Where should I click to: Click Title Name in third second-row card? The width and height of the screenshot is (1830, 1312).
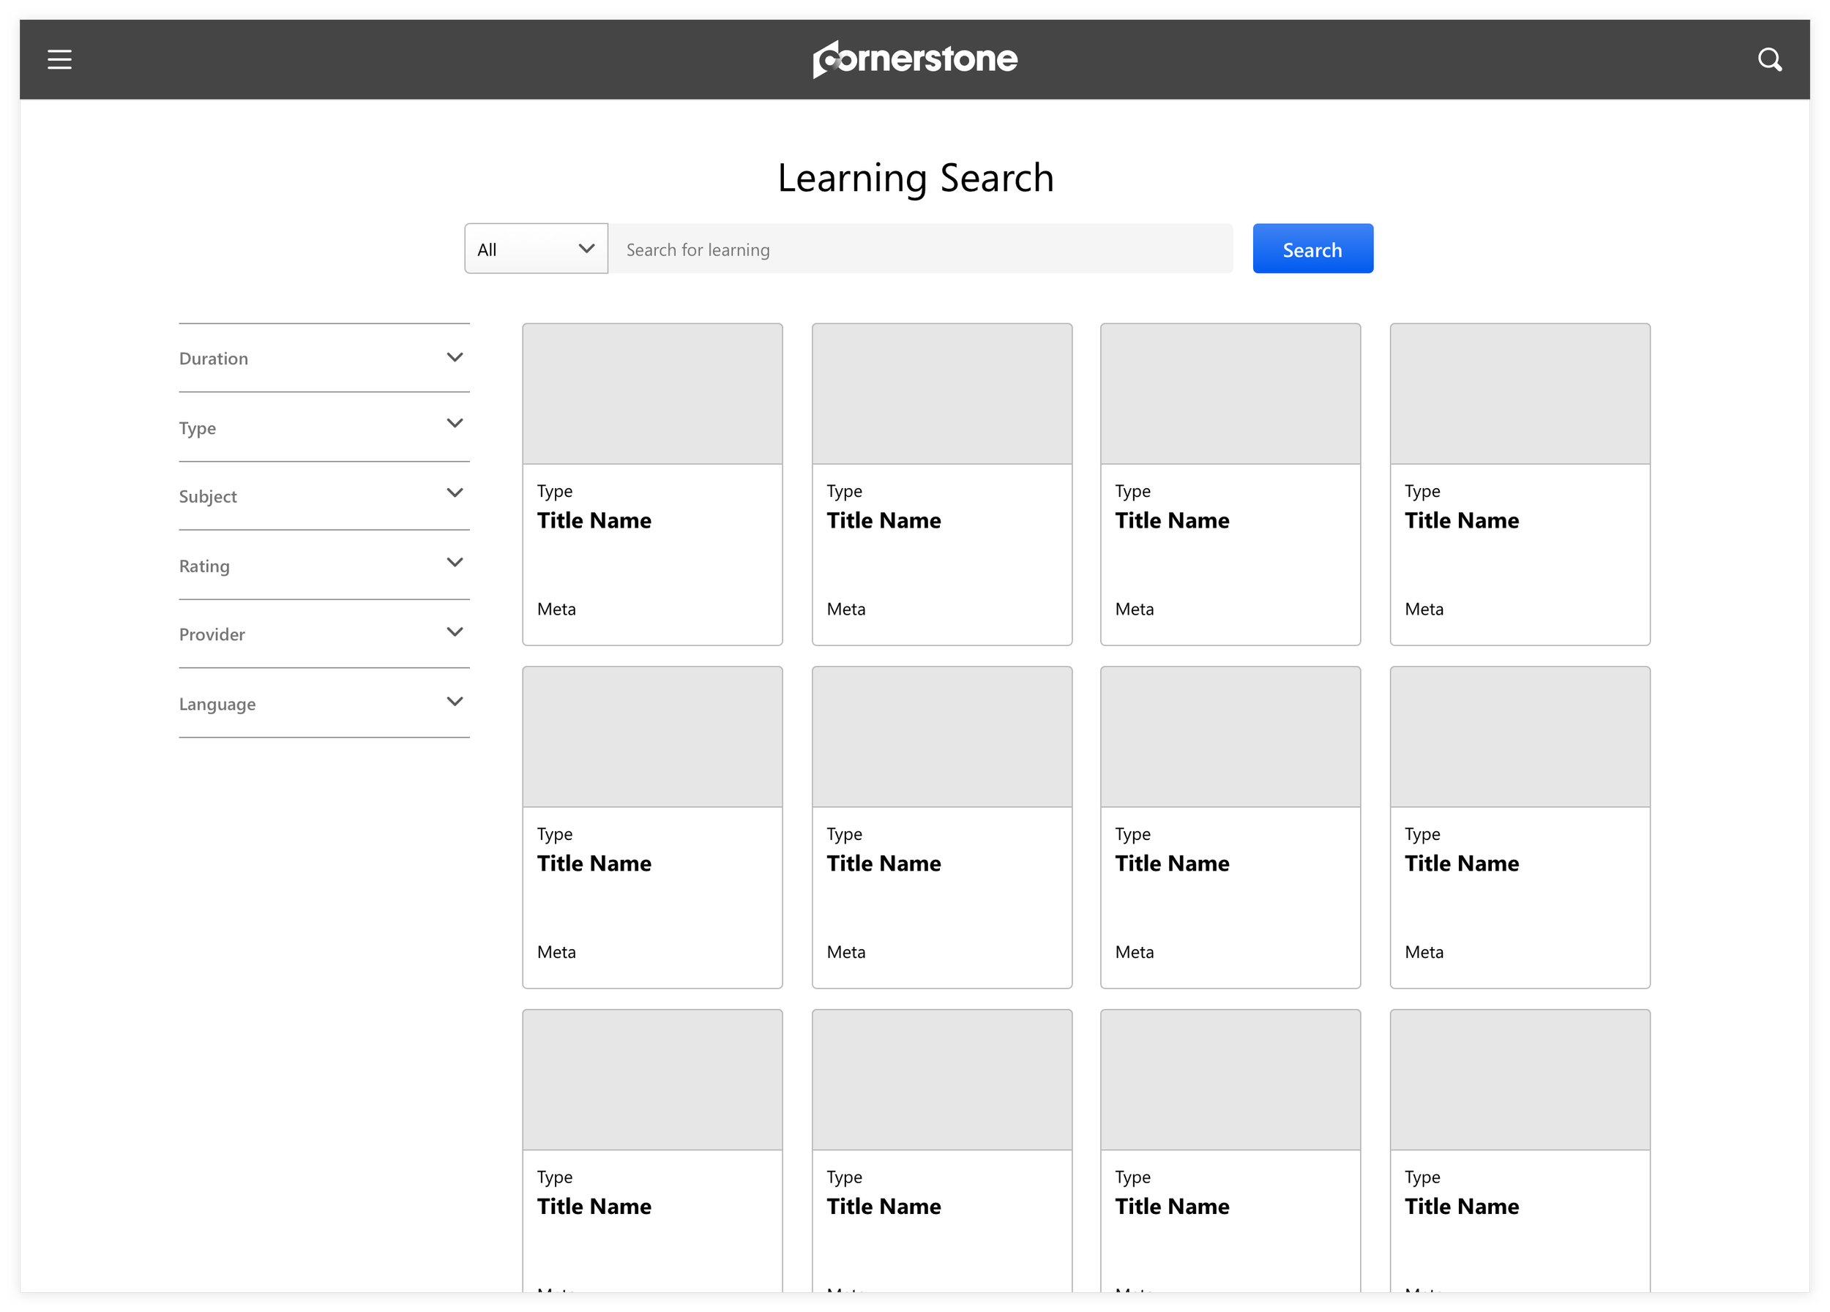(1172, 863)
